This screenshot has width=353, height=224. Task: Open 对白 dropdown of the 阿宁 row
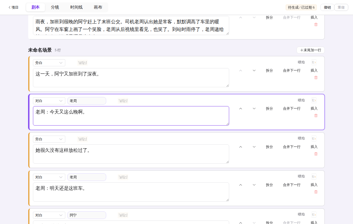point(49,215)
